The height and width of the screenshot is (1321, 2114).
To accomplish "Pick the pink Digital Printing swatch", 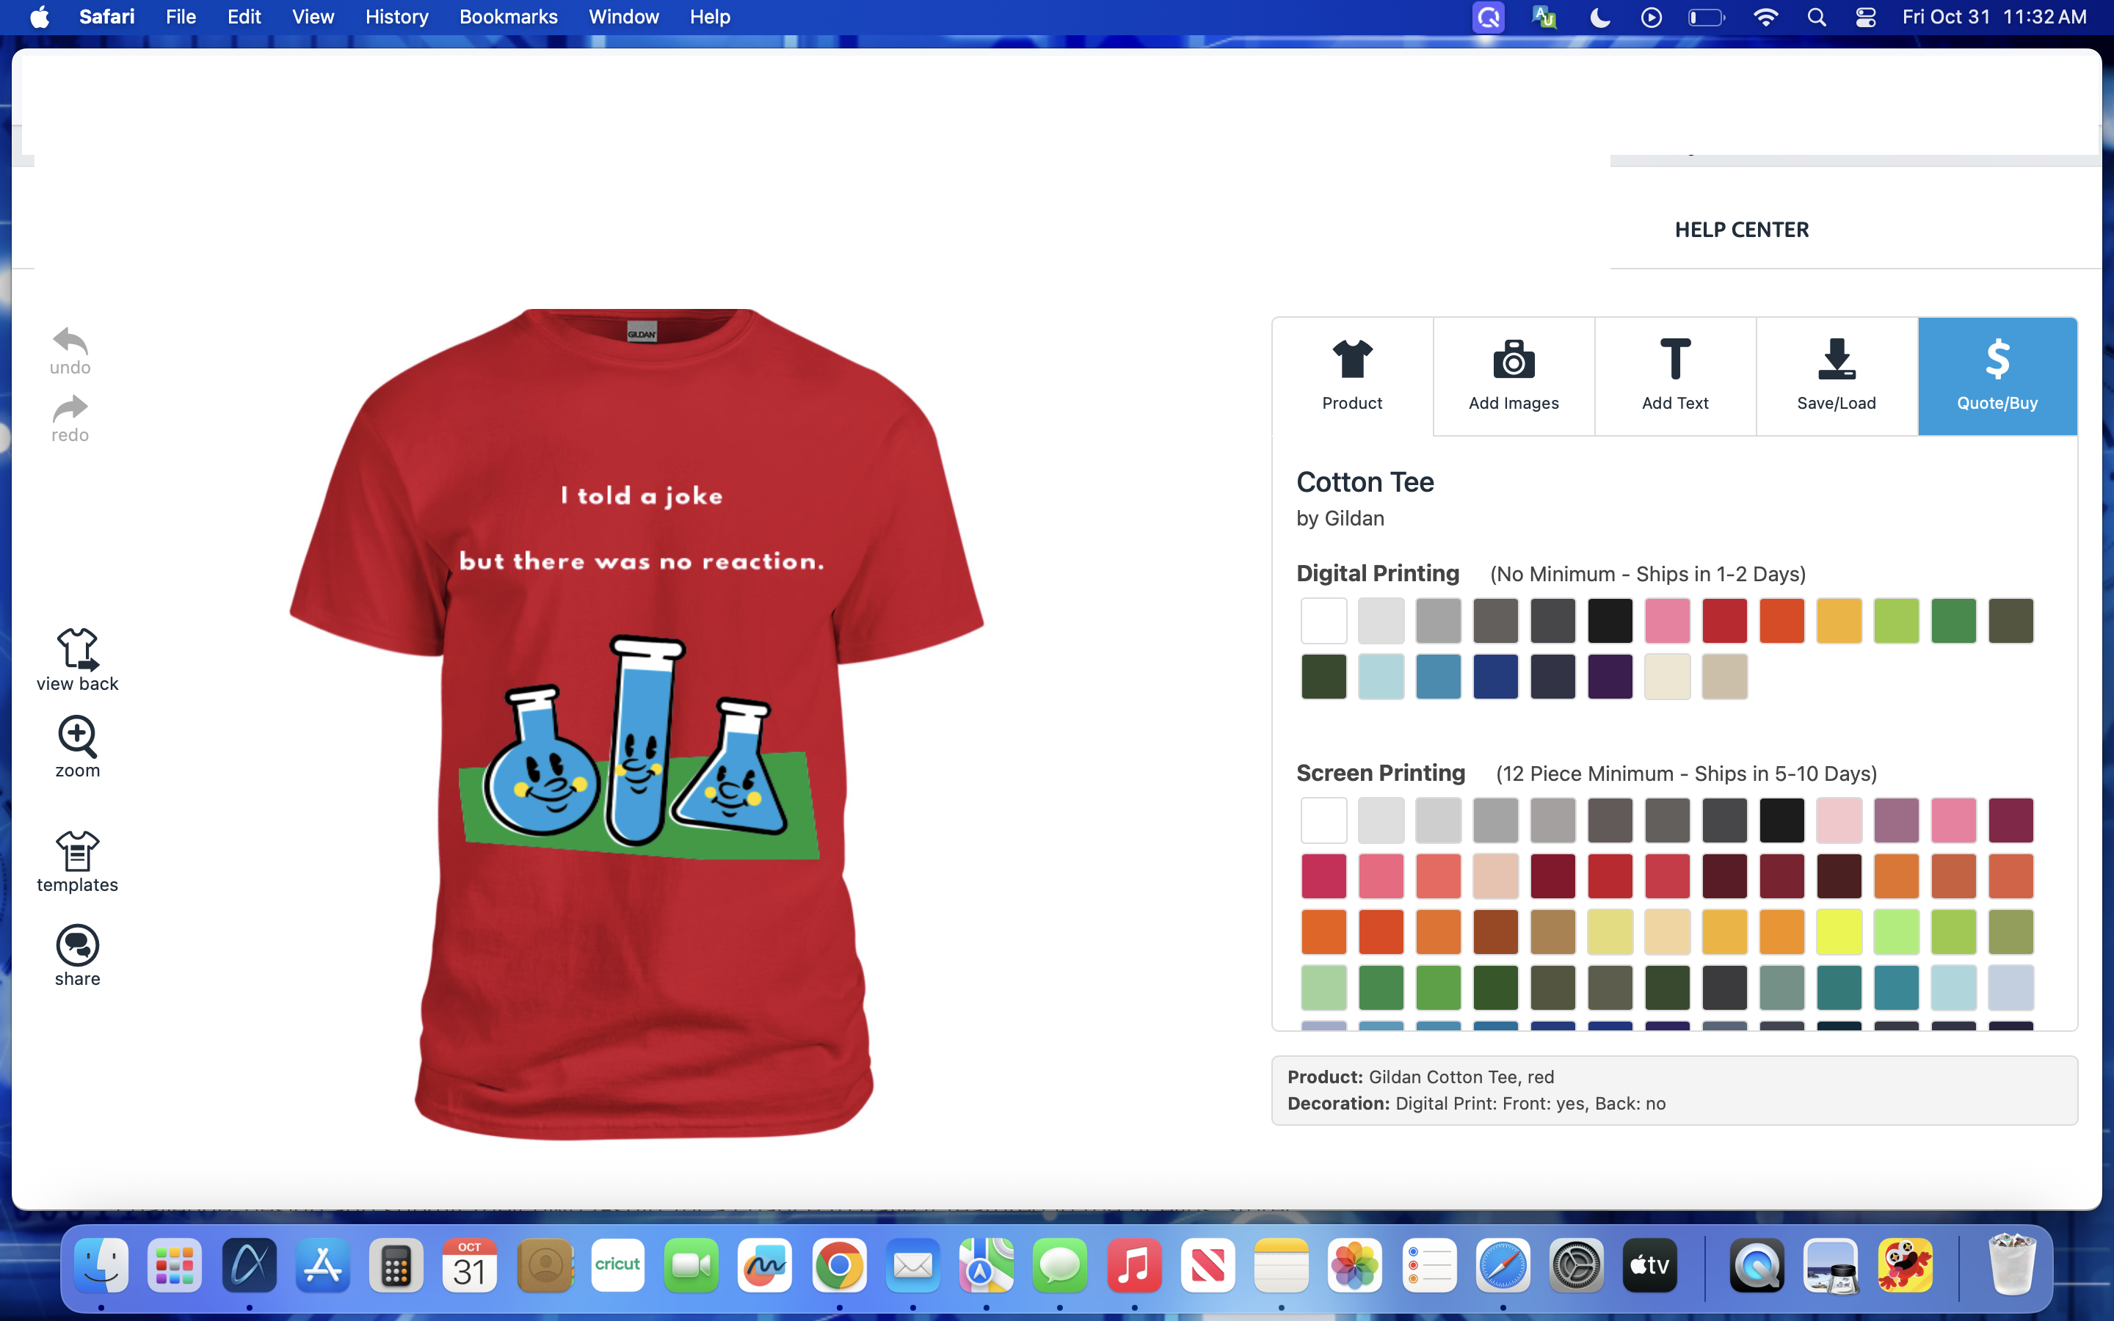I will 1667,621.
